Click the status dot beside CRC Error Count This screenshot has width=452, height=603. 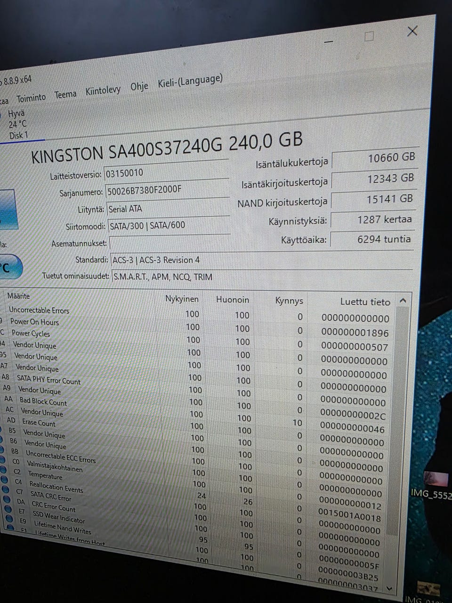click(x=7, y=498)
